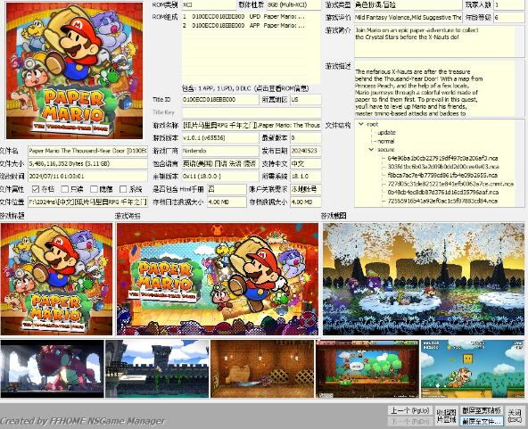The width and height of the screenshot is (528, 429).
Task: Open ROM info link '包含: 1 APP, 1 UPD, 0 DLC'
Action: click(245, 88)
